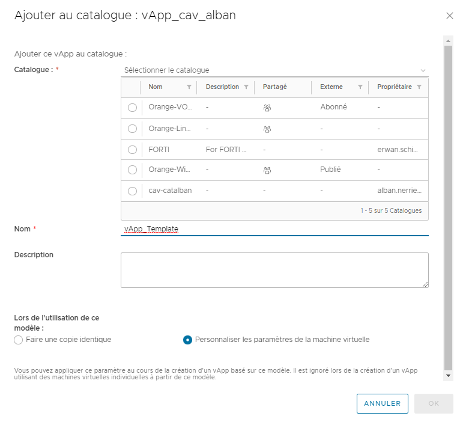Click the Publié cell

(x=330, y=170)
